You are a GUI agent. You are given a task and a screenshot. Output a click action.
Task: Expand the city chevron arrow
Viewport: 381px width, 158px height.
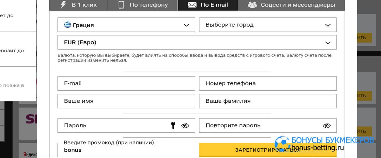point(328,25)
